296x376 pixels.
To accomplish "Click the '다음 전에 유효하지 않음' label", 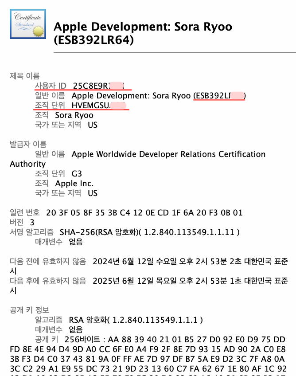I will pos(48,261).
